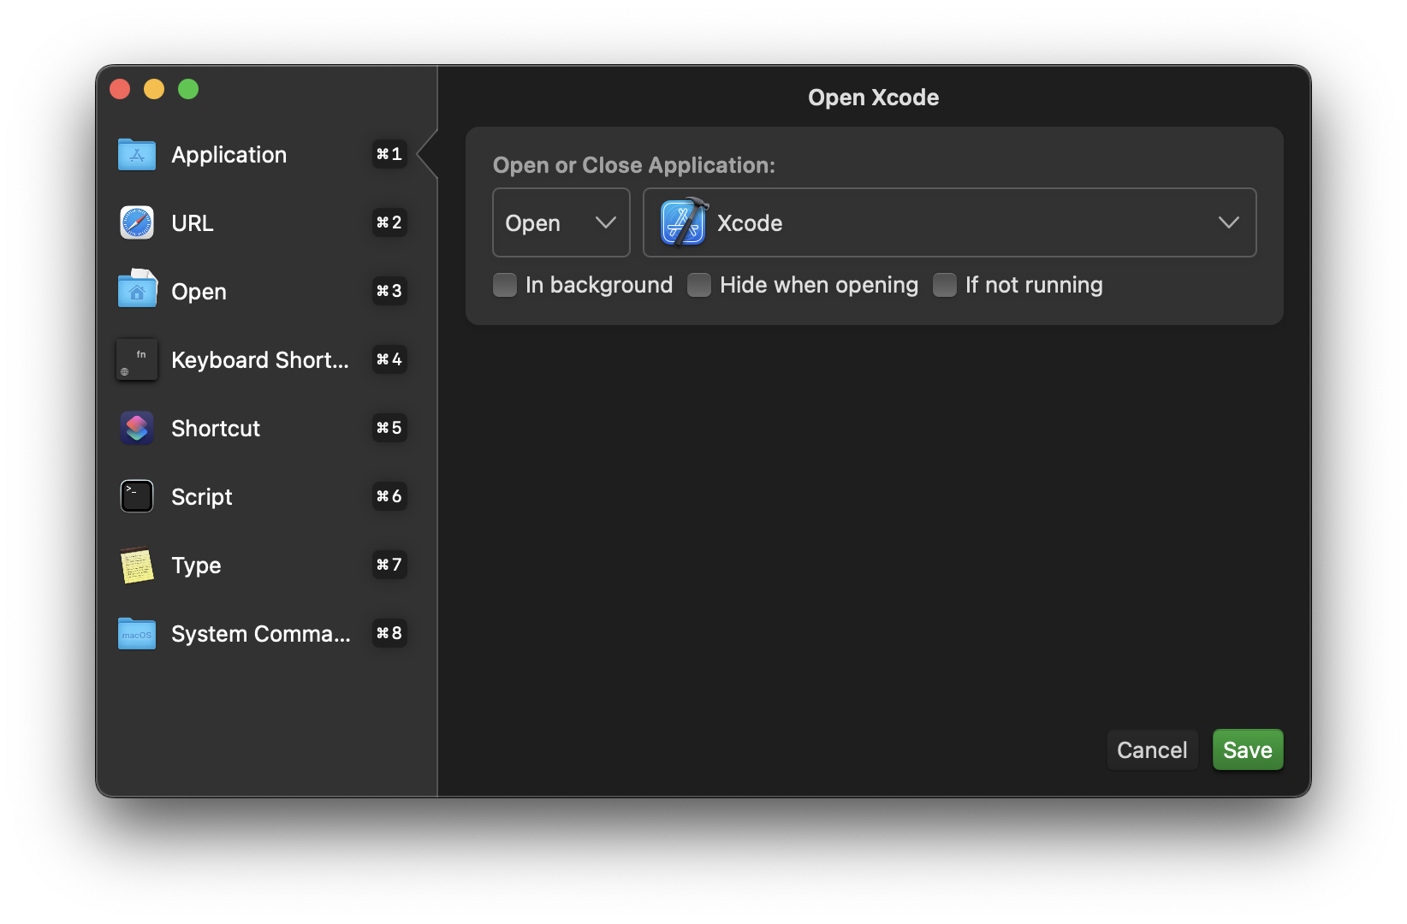Click the Application folder icon in sidebar

tap(137, 155)
